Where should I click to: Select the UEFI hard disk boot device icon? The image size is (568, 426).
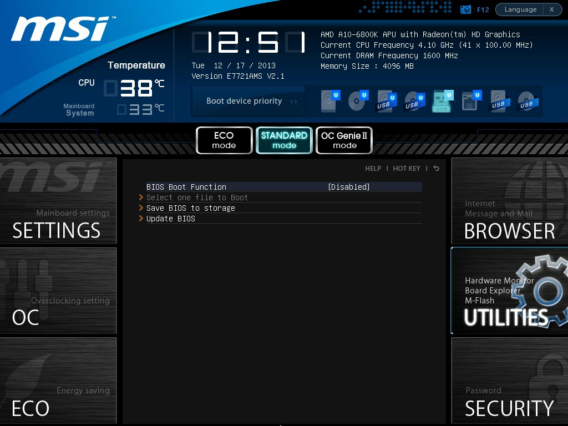[331, 101]
